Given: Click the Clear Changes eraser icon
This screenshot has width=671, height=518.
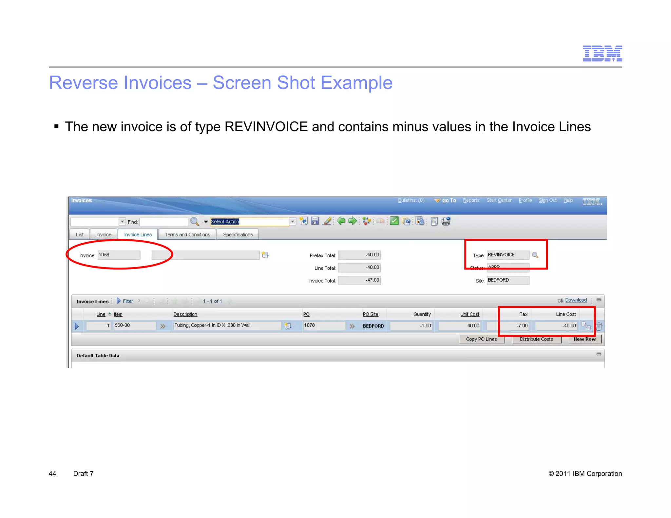Looking at the screenshot, I should tap(327, 221).
